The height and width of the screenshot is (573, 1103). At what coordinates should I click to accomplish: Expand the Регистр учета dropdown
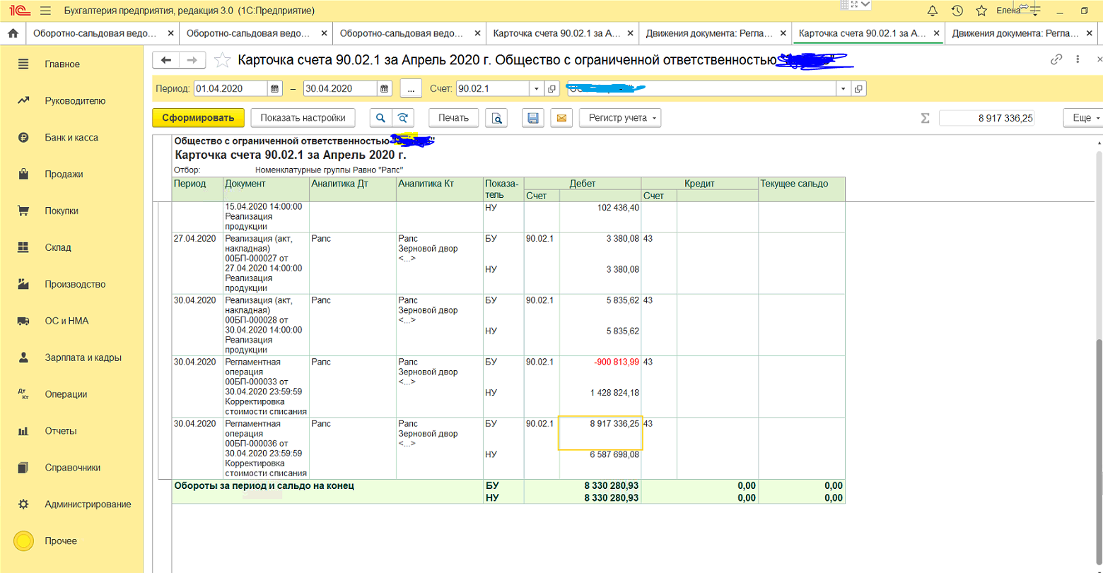[x=620, y=118]
